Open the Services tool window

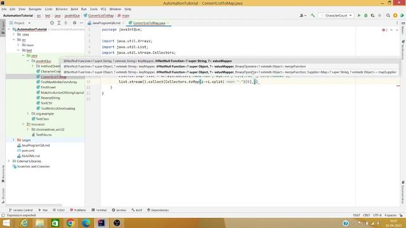pyautogui.click(x=119, y=210)
